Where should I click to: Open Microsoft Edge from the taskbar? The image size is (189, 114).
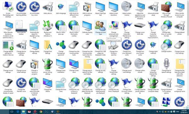tap(18, 112)
